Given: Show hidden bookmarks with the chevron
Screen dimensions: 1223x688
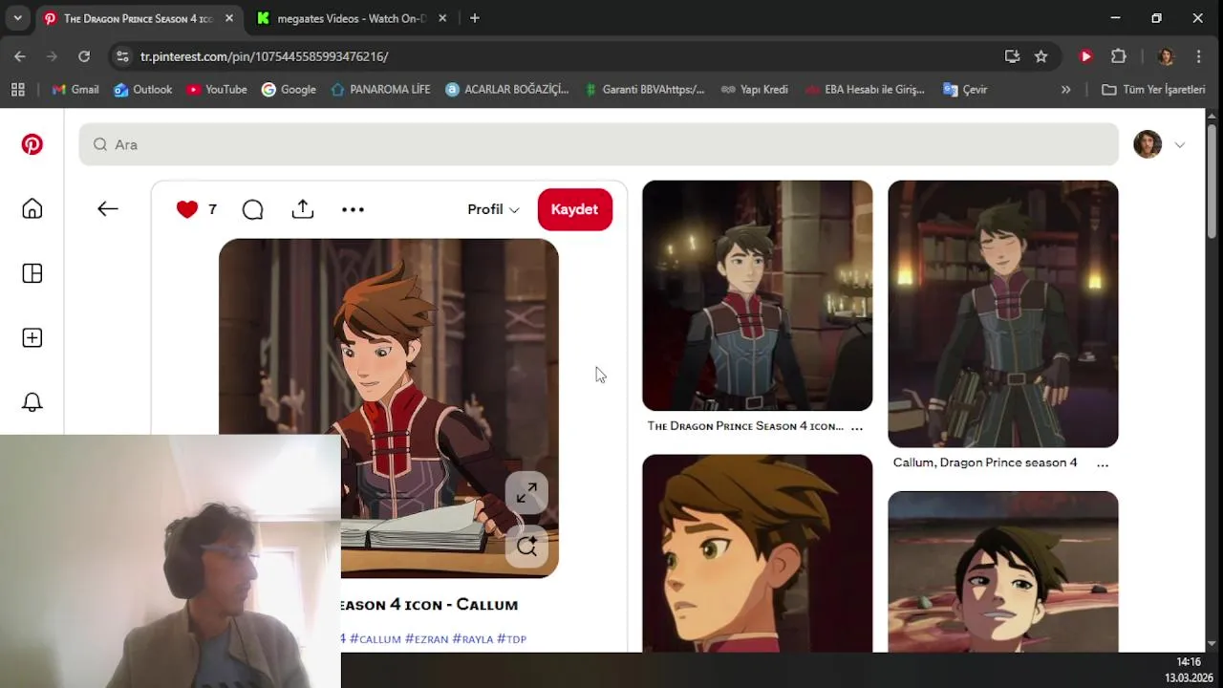Looking at the screenshot, I should pyautogui.click(x=1065, y=89).
